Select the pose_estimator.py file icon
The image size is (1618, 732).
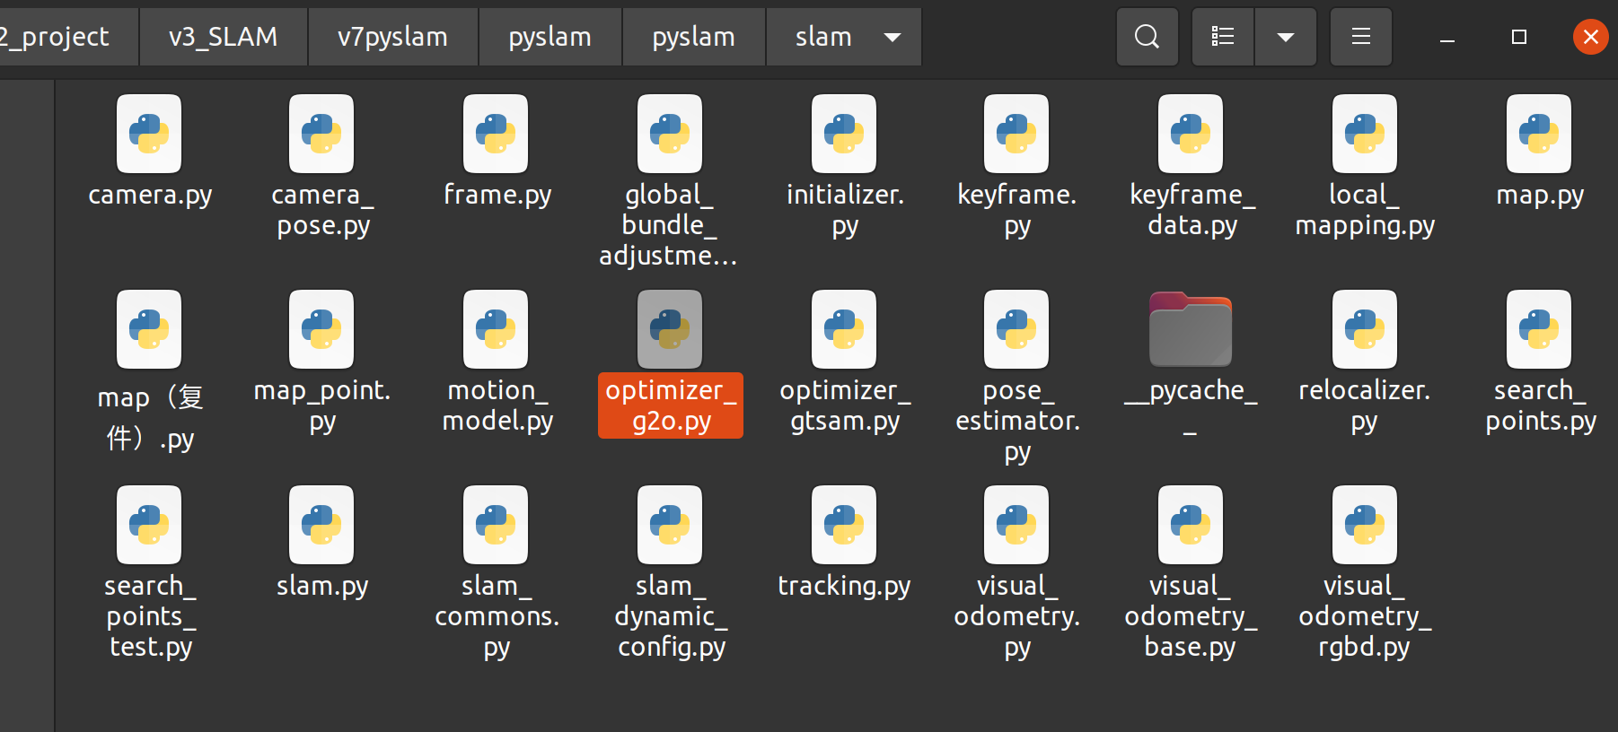1016,329
